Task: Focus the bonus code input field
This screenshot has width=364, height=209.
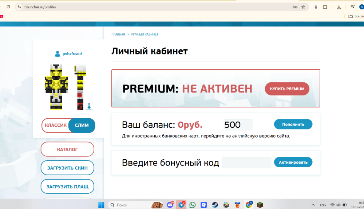Action: pos(246,163)
